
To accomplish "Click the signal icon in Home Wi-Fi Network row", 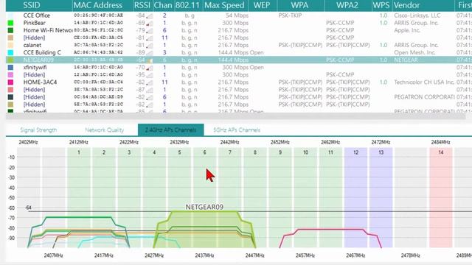I will 150,31.
